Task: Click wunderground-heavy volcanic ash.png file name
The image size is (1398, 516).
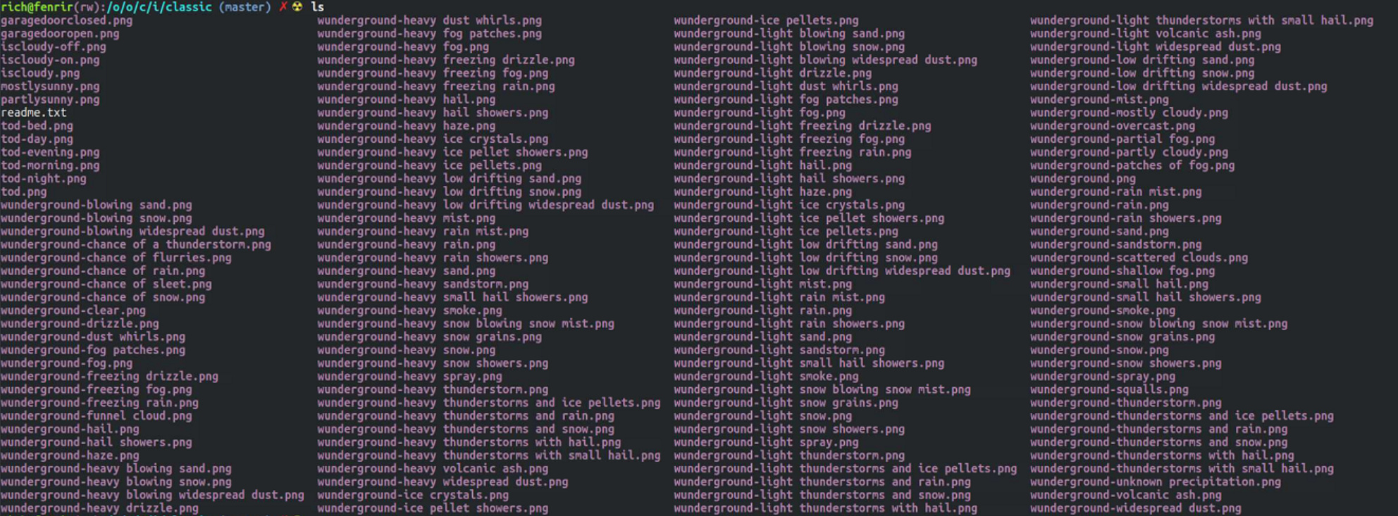Action: (433, 469)
